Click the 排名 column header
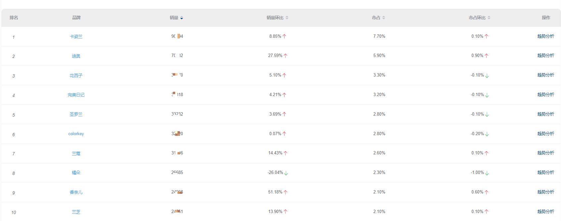The width and height of the screenshot is (561, 221). [x=14, y=18]
